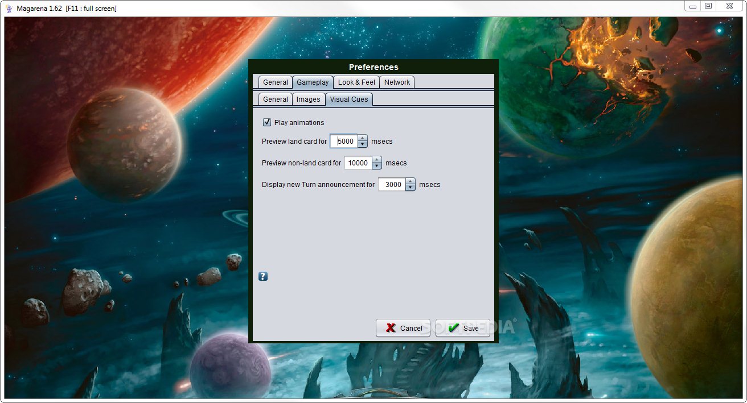Close the Magarena window
The width and height of the screenshot is (747, 403).
730,6
